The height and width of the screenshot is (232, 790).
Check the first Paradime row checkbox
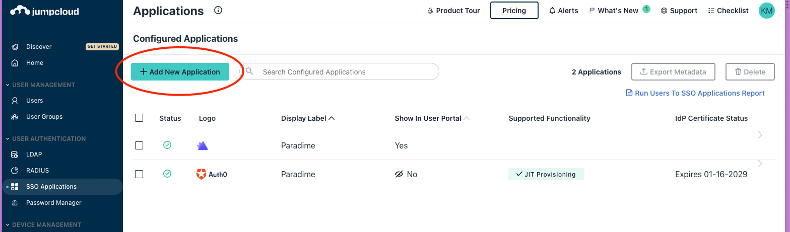pyautogui.click(x=139, y=145)
